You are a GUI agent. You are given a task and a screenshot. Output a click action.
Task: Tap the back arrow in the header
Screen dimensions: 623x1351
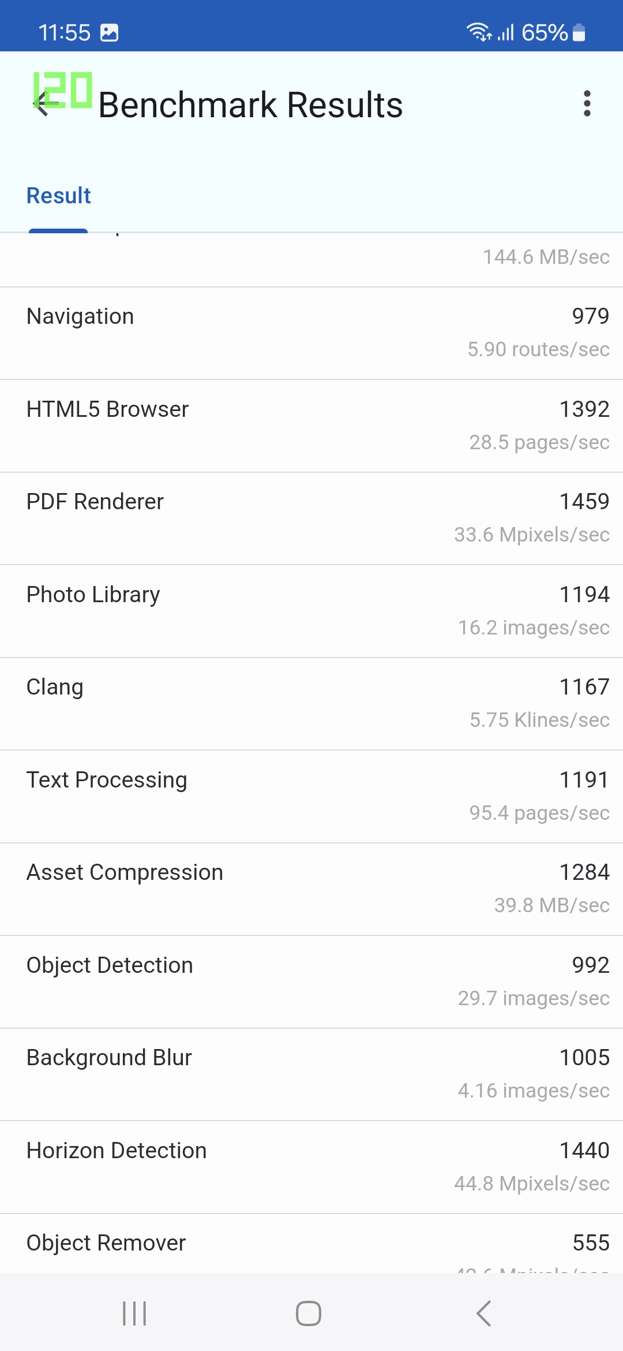[x=42, y=105]
